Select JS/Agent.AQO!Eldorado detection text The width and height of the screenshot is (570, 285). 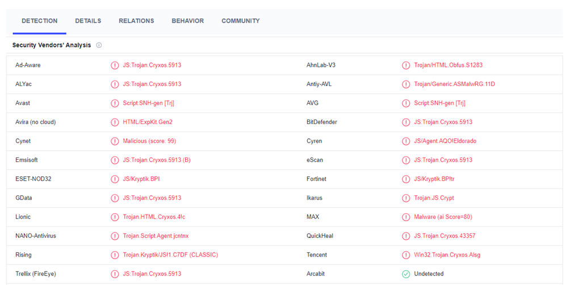(445, 141)
